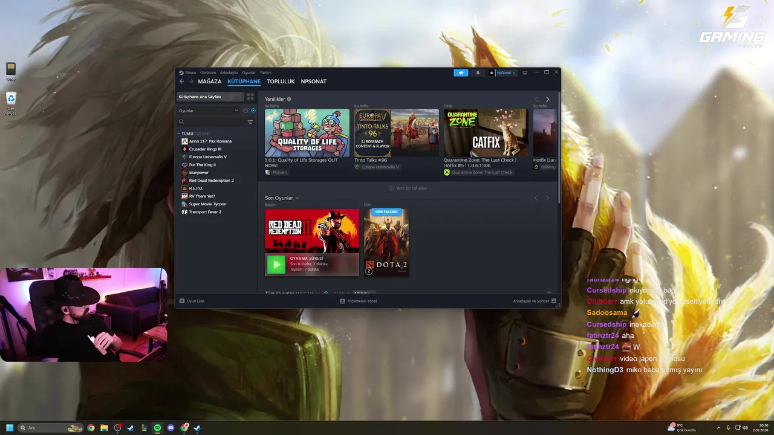Open library filter options icon
This screenshot has width=774, height=435.
point(250,122)
